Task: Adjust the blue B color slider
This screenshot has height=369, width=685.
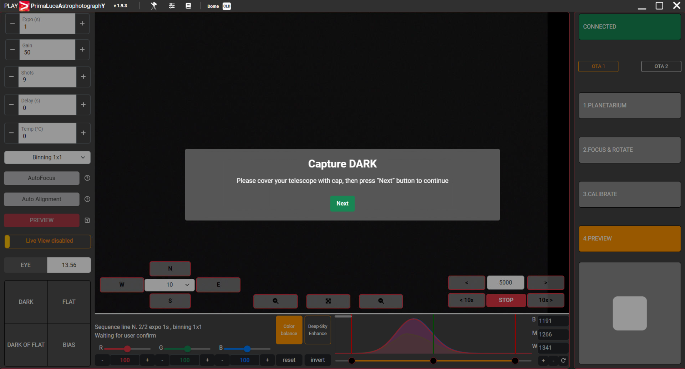Action: tap(247, 349)
